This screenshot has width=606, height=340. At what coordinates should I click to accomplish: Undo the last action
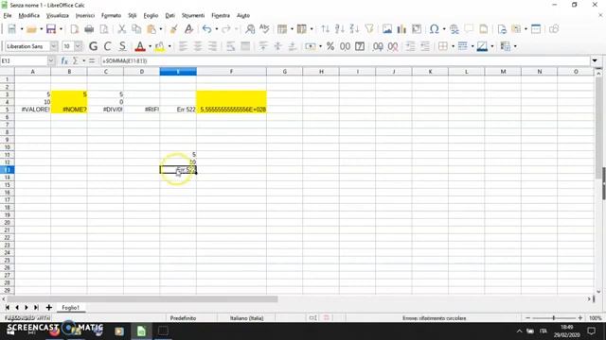(206, 29)
